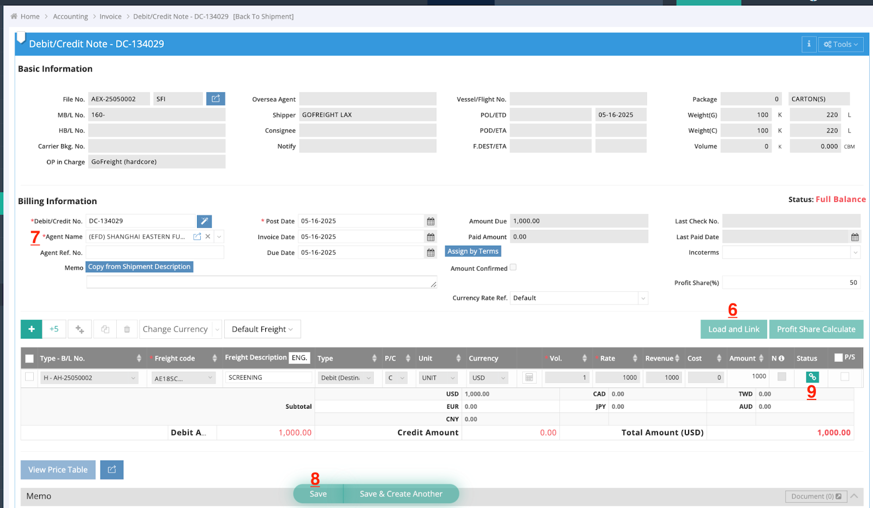Viewport: 873px width, 508px height.
Task: Click the green plus add row button
Action: click(32, 329)
